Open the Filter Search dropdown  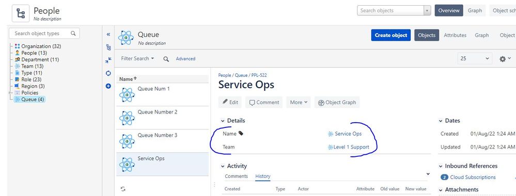click(x=137, y=58)
